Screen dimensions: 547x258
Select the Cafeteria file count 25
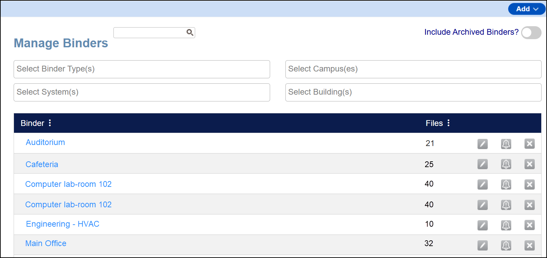tap(429, 164)
